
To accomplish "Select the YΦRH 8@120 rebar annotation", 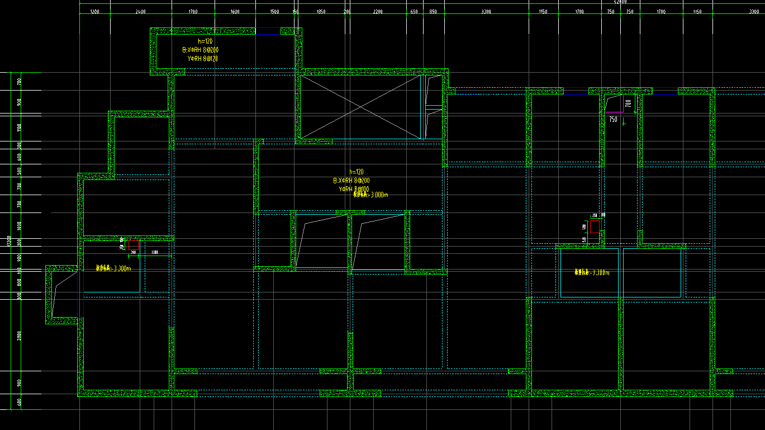I will tap(202, 59).
